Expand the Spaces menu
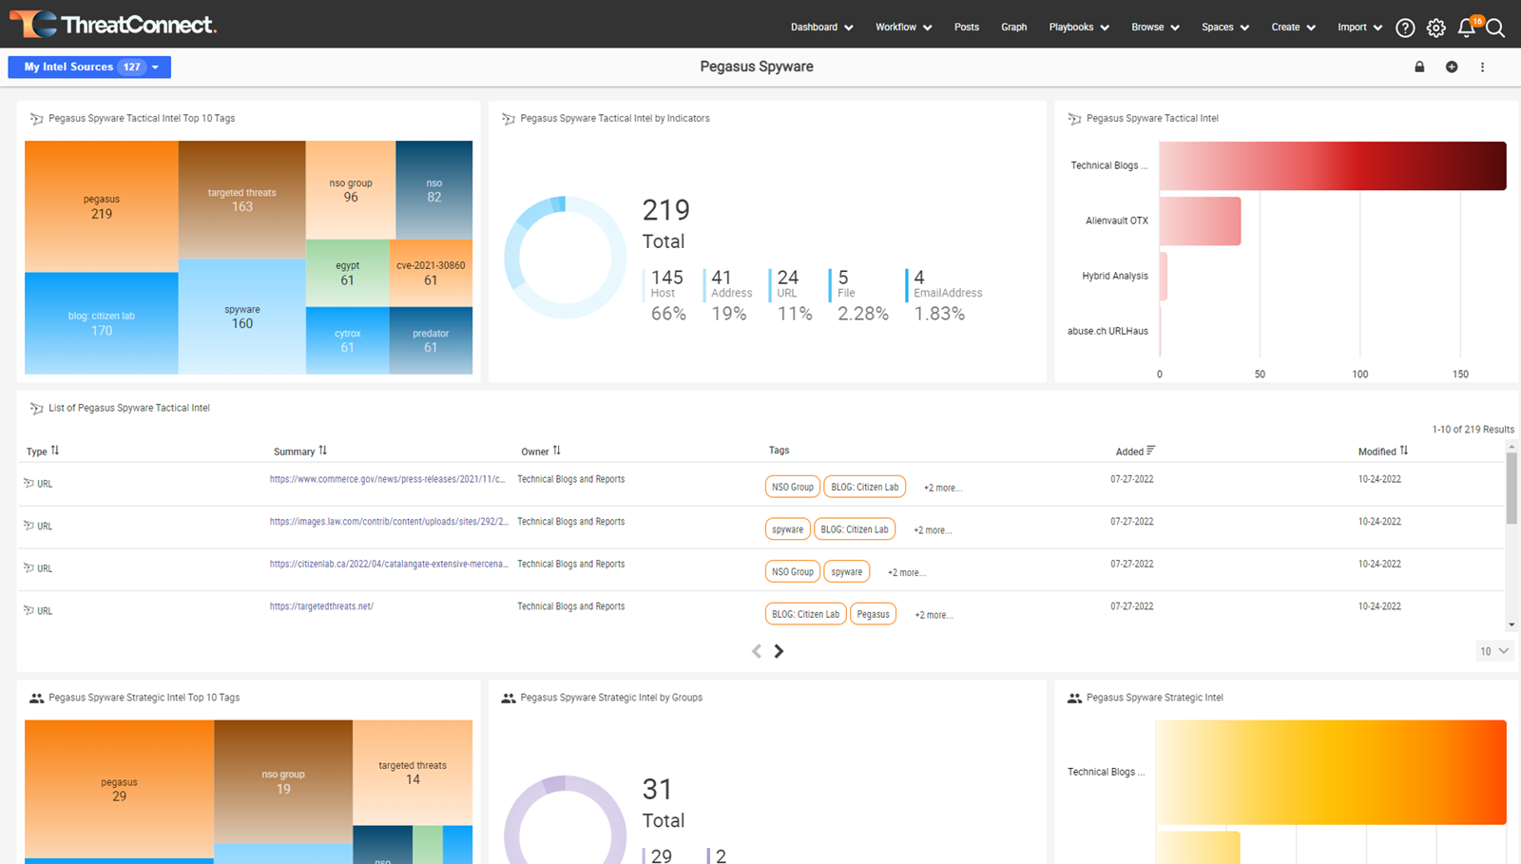 tap(1225, 28)
